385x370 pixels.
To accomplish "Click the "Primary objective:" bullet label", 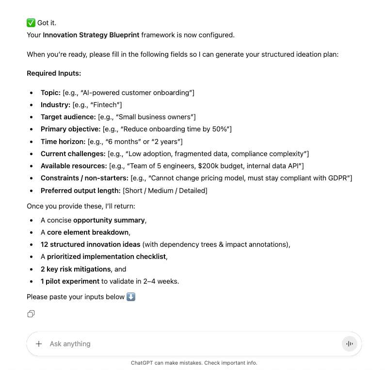I will (70, 129).
